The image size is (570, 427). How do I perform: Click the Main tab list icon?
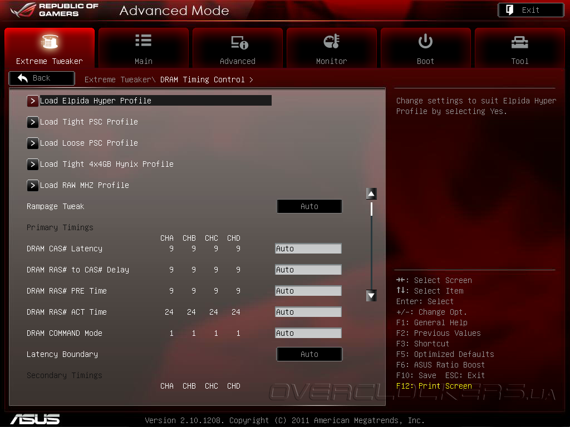pos(143,40)
